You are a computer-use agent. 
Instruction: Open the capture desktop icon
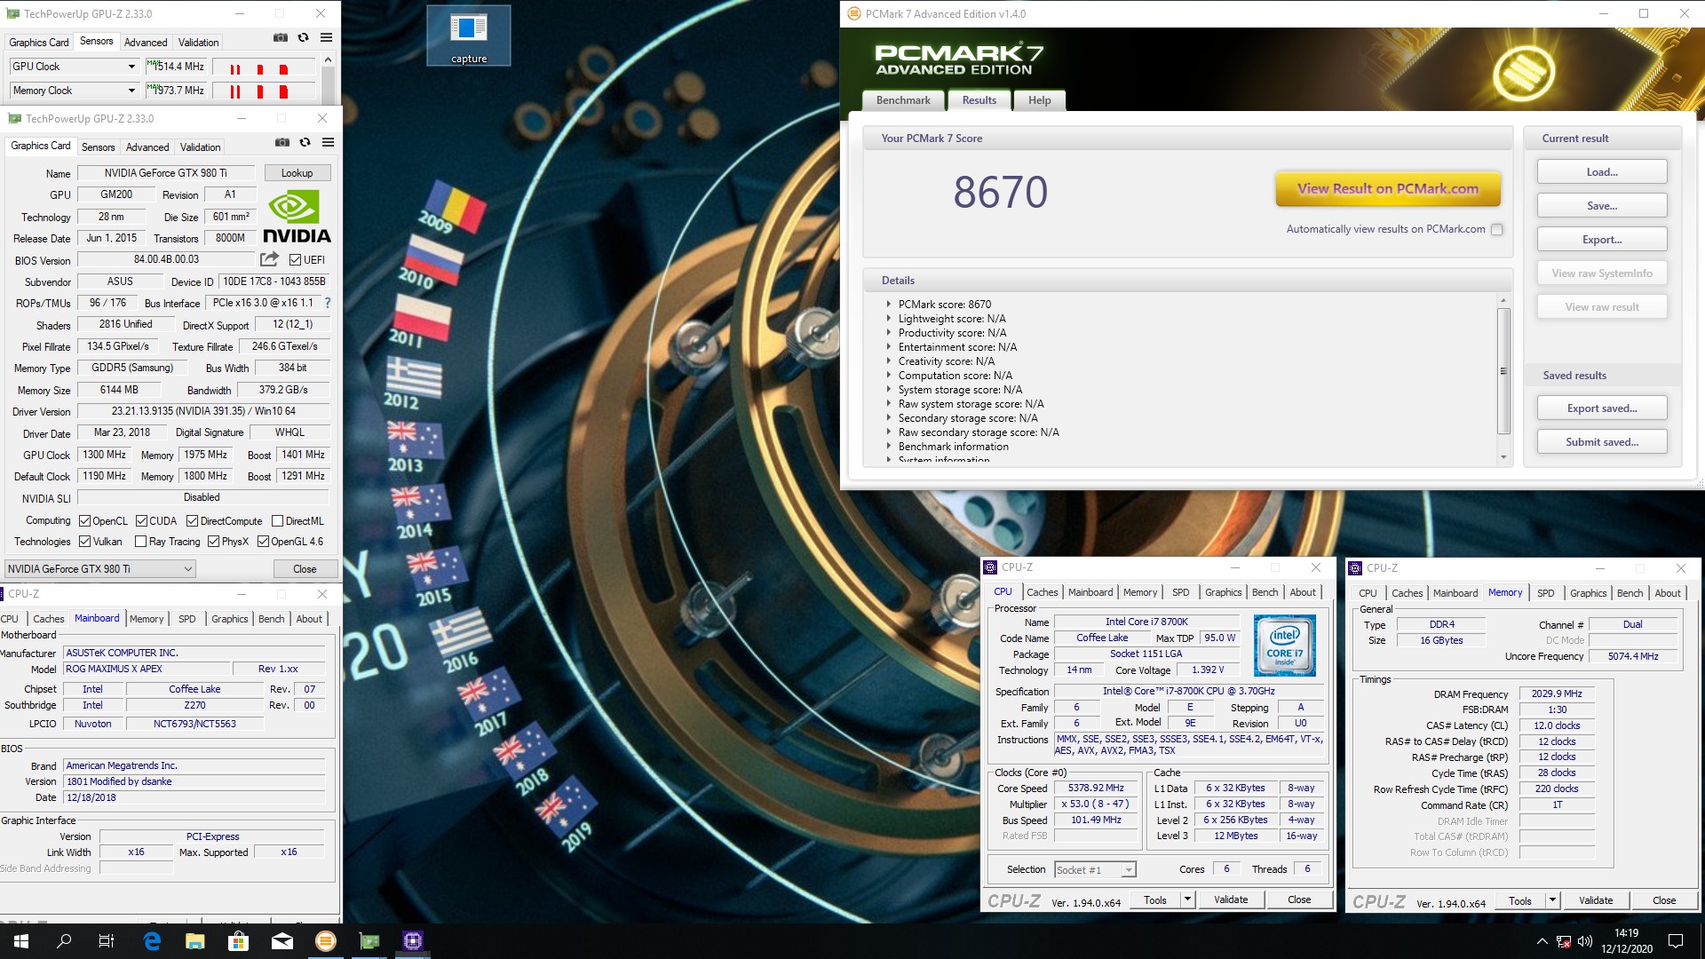tap(469, 37)
